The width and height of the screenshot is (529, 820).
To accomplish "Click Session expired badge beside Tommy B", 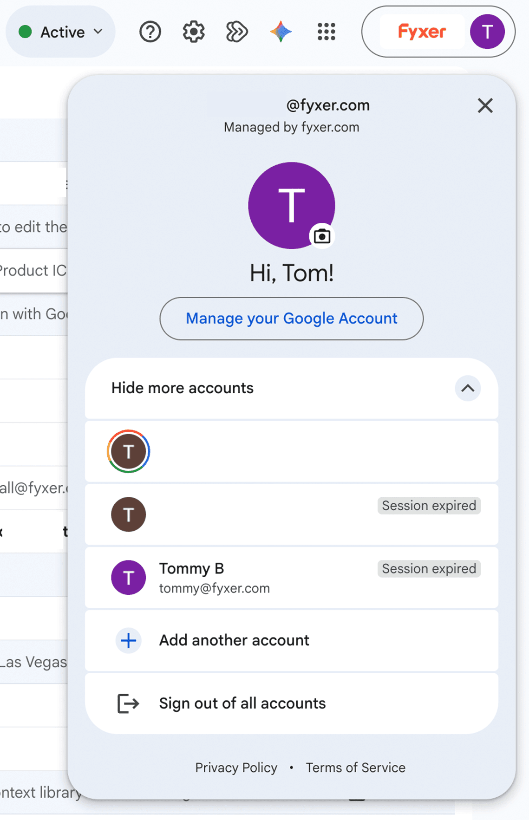I will pyautogui.click(x=429, y=569).
